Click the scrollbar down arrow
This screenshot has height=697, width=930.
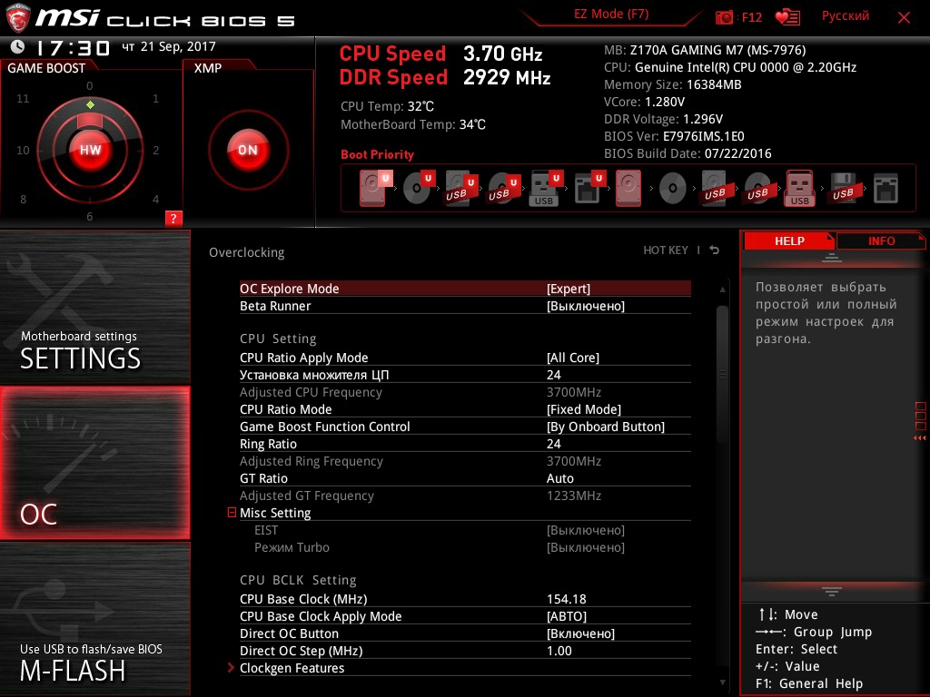click(722, 682)
